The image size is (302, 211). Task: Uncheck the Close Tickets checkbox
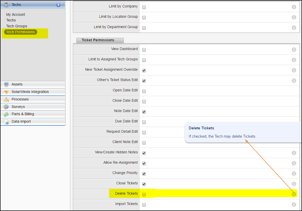click(x=144, y=184)
